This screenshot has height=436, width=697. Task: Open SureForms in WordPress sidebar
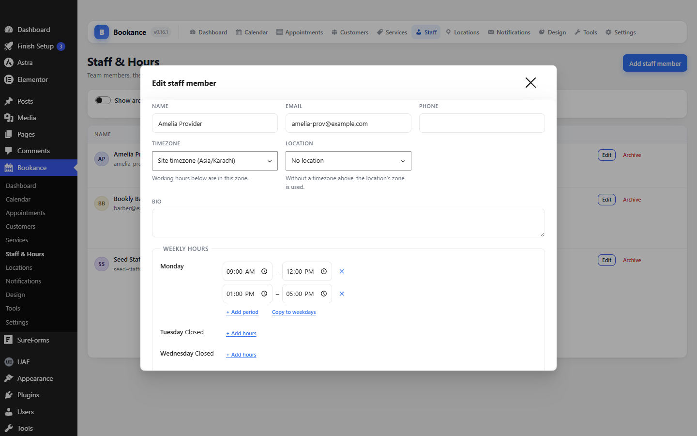[x=39, y=340]
